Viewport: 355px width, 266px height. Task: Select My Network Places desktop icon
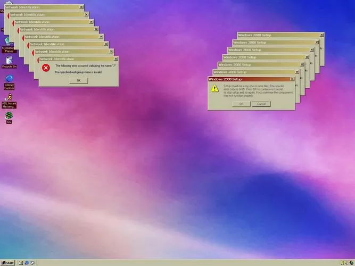click(9, 45)
